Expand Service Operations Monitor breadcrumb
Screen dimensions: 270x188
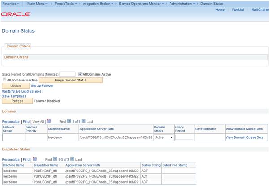141,4
